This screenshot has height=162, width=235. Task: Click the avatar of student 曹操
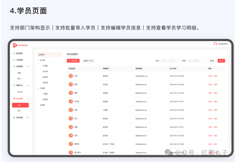click(71, 93)
